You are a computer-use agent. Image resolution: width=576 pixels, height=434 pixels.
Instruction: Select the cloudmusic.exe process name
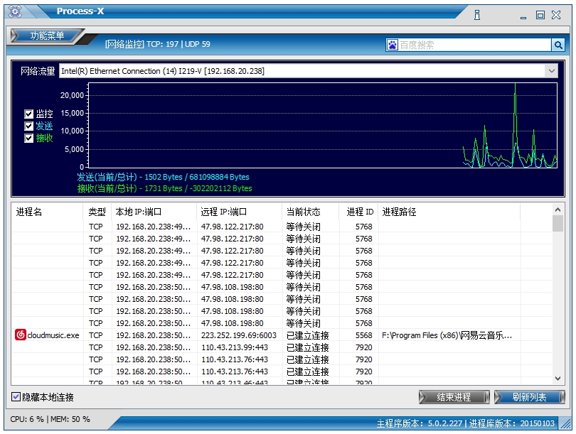coord(53,335)
